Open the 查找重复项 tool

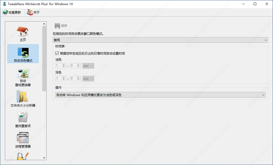coord(23,119)
